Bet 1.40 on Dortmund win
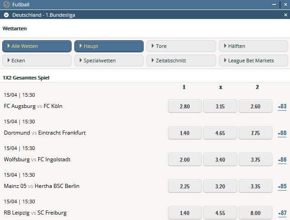The image size is (290, 220). click(x=185, y=133)
